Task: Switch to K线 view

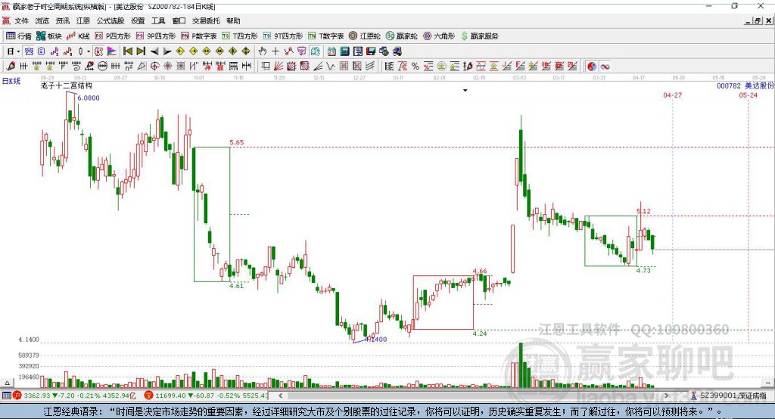Action: point(78,36)
